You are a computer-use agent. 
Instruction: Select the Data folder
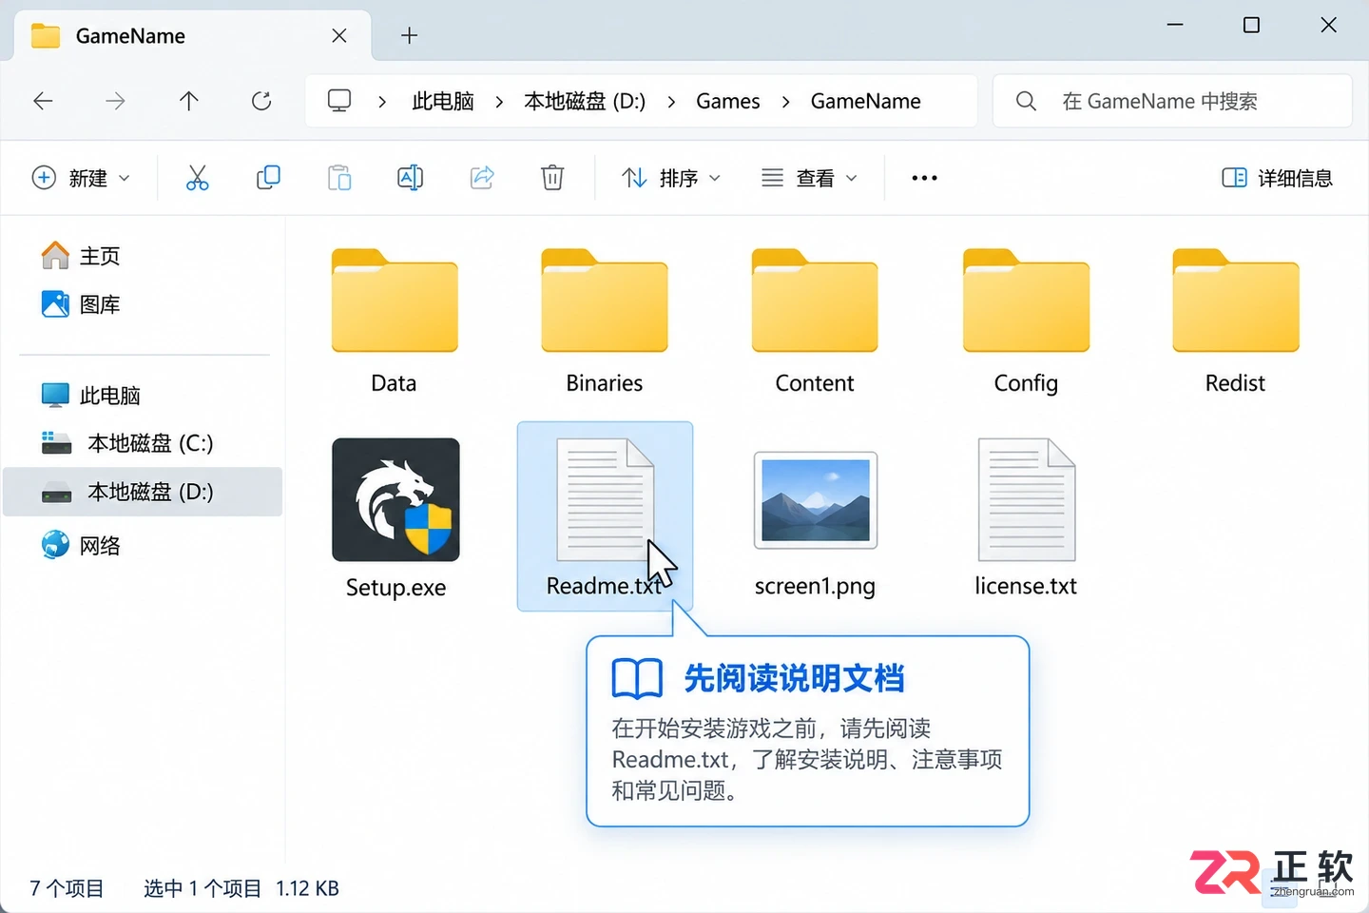[x=395, y=321]
